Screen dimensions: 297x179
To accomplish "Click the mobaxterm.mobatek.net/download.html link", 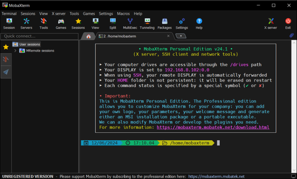I will point(213,127).
